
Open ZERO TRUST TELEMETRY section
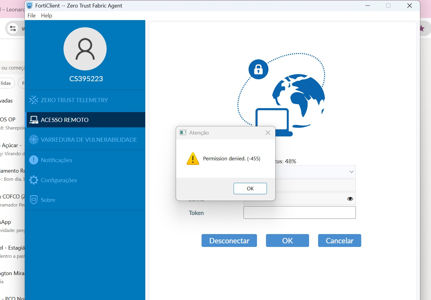85,100
